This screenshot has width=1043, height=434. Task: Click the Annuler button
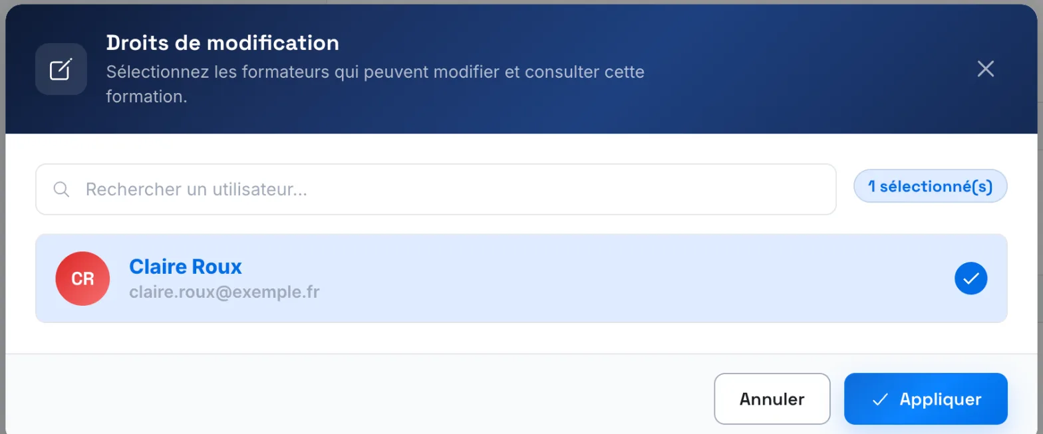pos(772,399)
